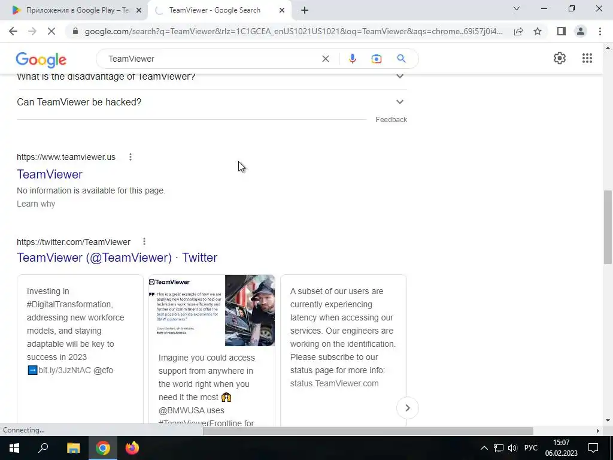Open Windows taskbar search
Viewport: 613px width, 460px height.
coord(43,448)
